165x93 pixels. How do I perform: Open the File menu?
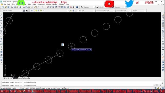click(x=5, y=4)
